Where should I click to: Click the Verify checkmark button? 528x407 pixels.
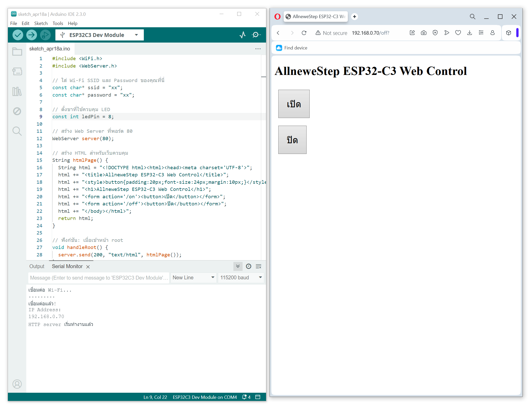point(18,35)
